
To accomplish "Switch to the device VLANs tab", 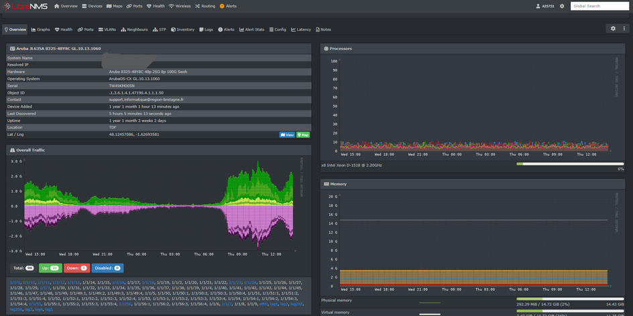I will click(107, 29).
